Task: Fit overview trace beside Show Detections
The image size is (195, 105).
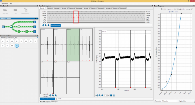Action: [43, 25]
